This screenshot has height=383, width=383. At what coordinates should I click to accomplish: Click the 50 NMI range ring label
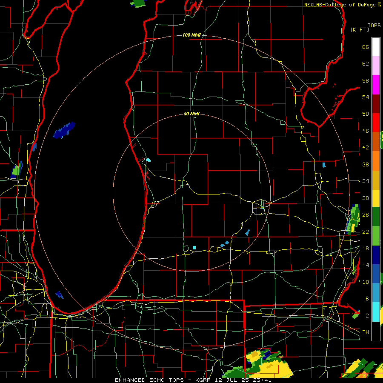pyautogui.click(x=191, y=114)
